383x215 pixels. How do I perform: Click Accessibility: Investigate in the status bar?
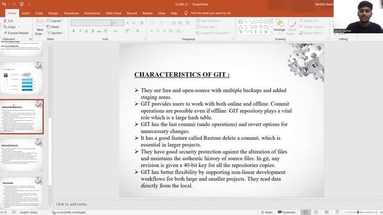[69, 213]
